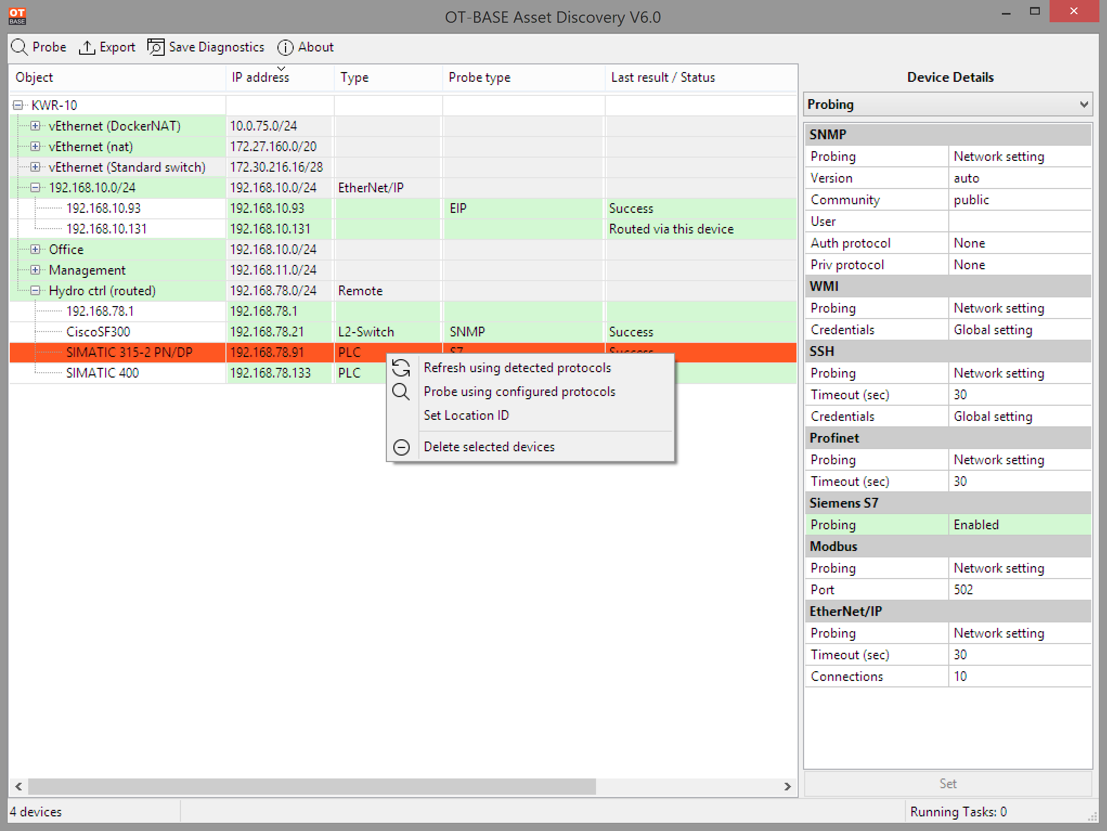Click the empty SNMP User value field
Image resolution: width=1107 pixels, height=831 pixels.
point(1020,222)
